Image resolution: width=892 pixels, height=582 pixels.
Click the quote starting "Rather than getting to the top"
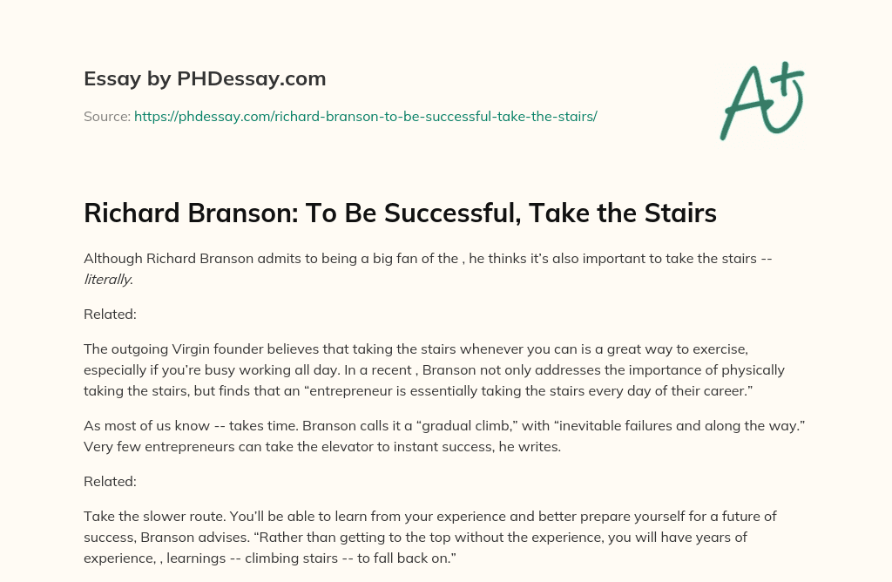[x=523, y=537]
